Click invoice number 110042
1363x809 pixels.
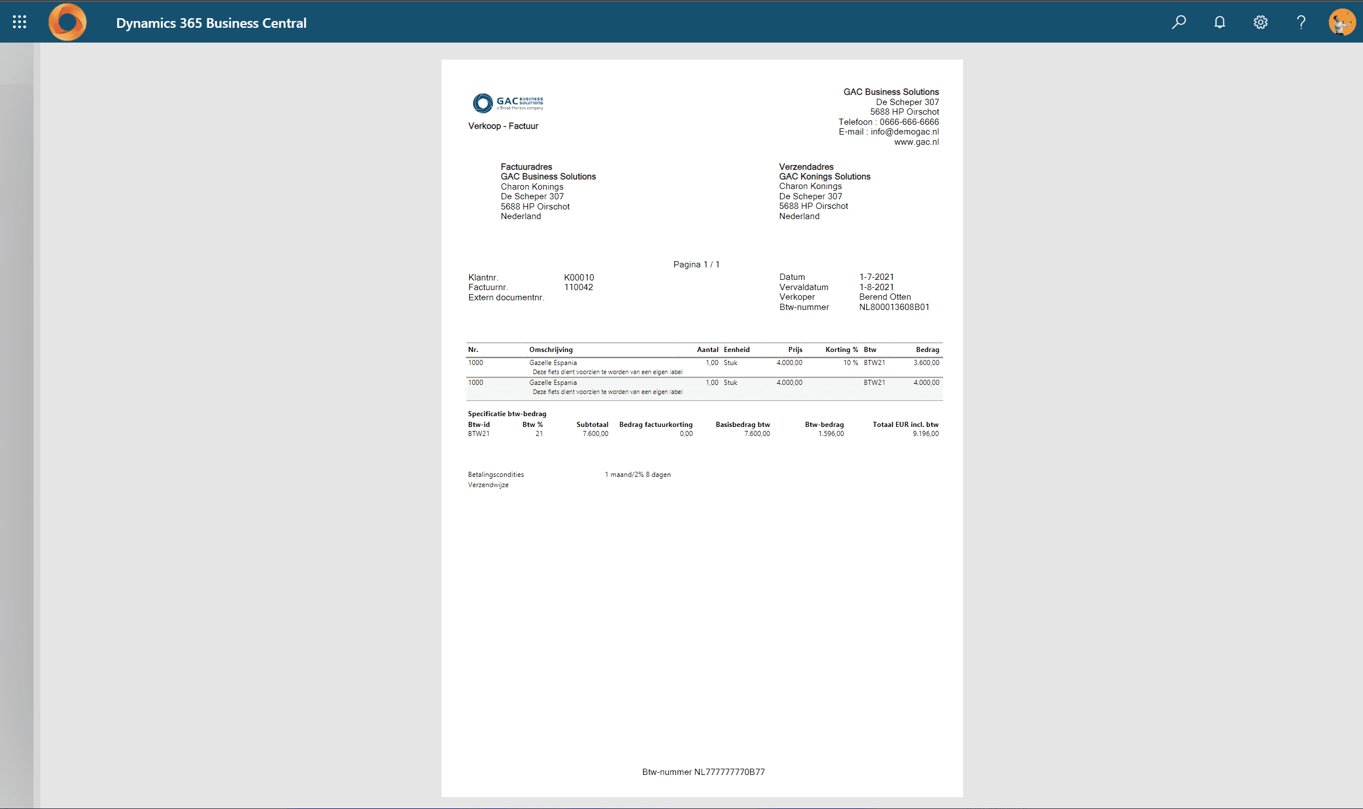point(578,287)
